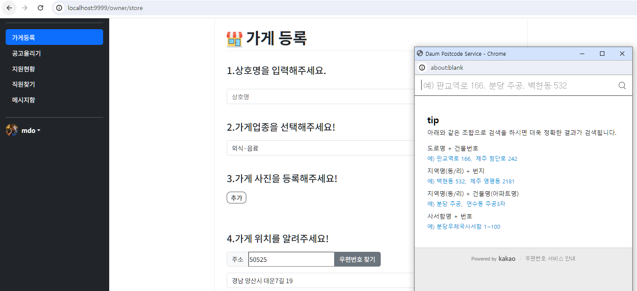Click the 추가 photo button

pos(236,198)
